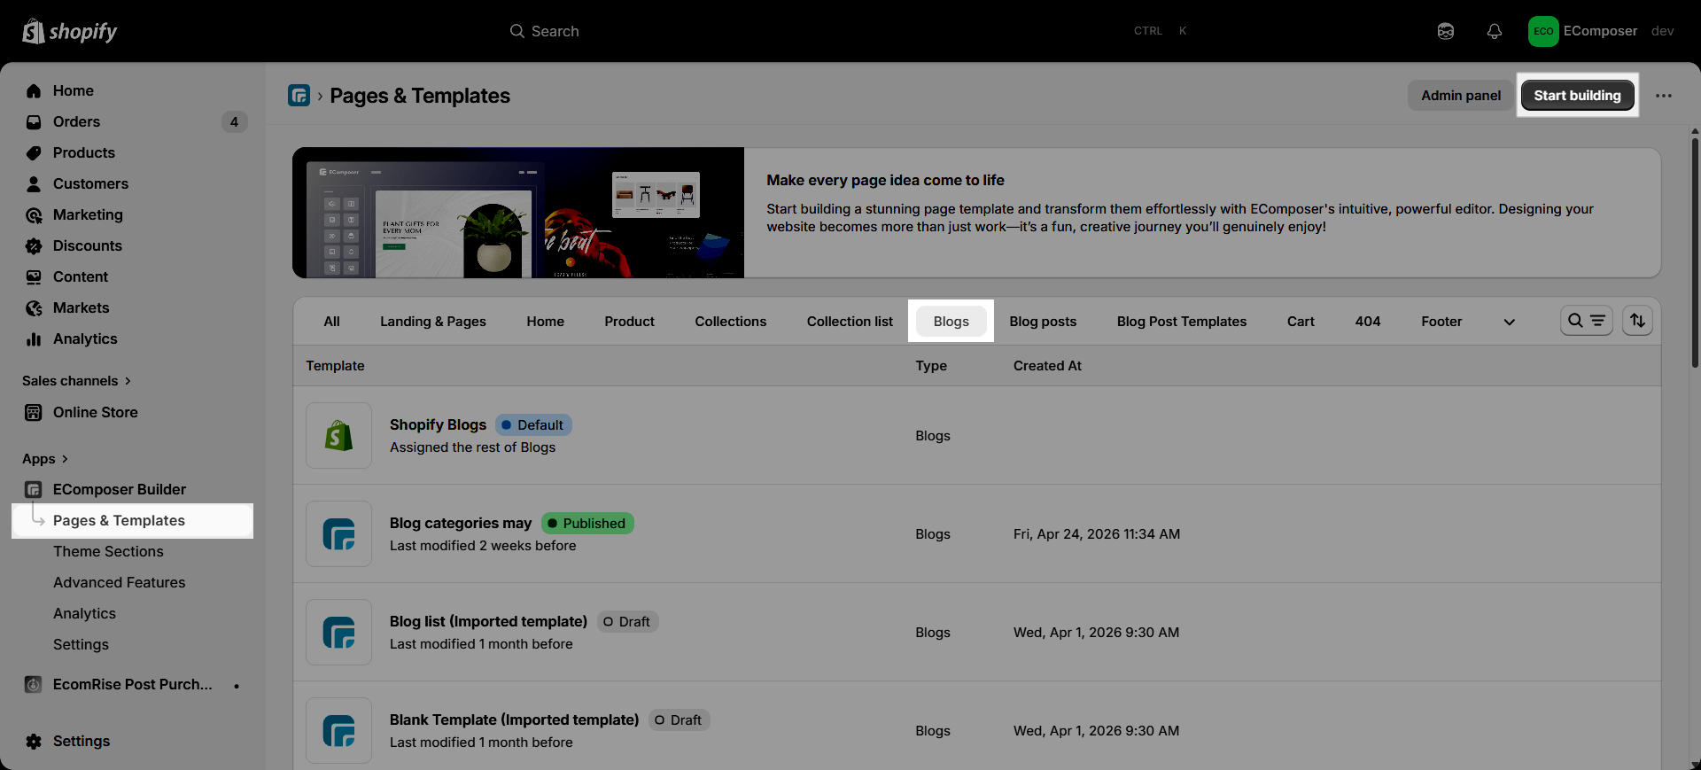Viewport: 1701px width, 770px height.
Task: Open the Admin panel button
Action: (x=1461, y=96)
